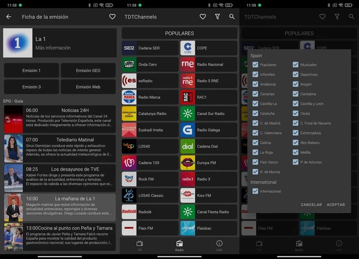Open the La 1 channel logo

[18, 43]
